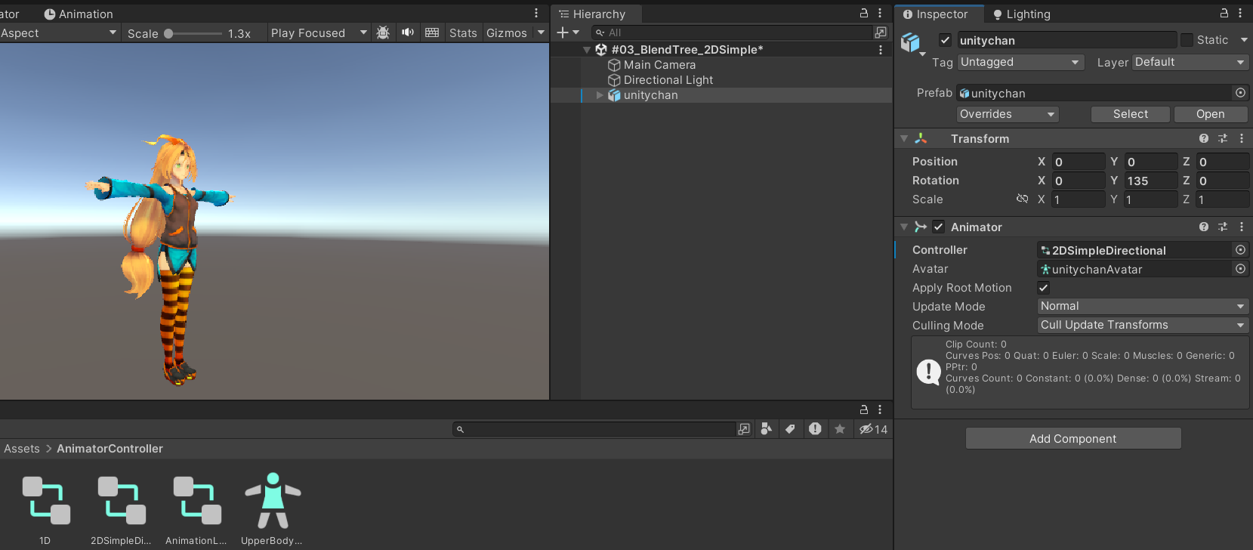Viewport: 1253px width, 550px height.
Task: Open Avatar object picker circle
Action: (x=1240, y=268)
